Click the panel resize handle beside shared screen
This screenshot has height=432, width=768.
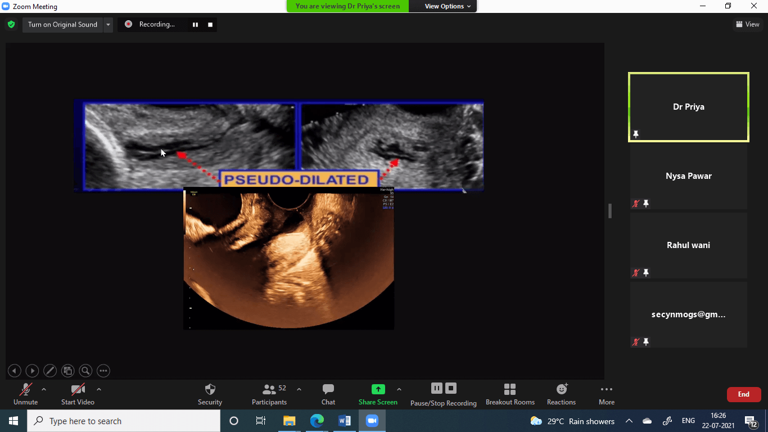click(x=610, y=211)
